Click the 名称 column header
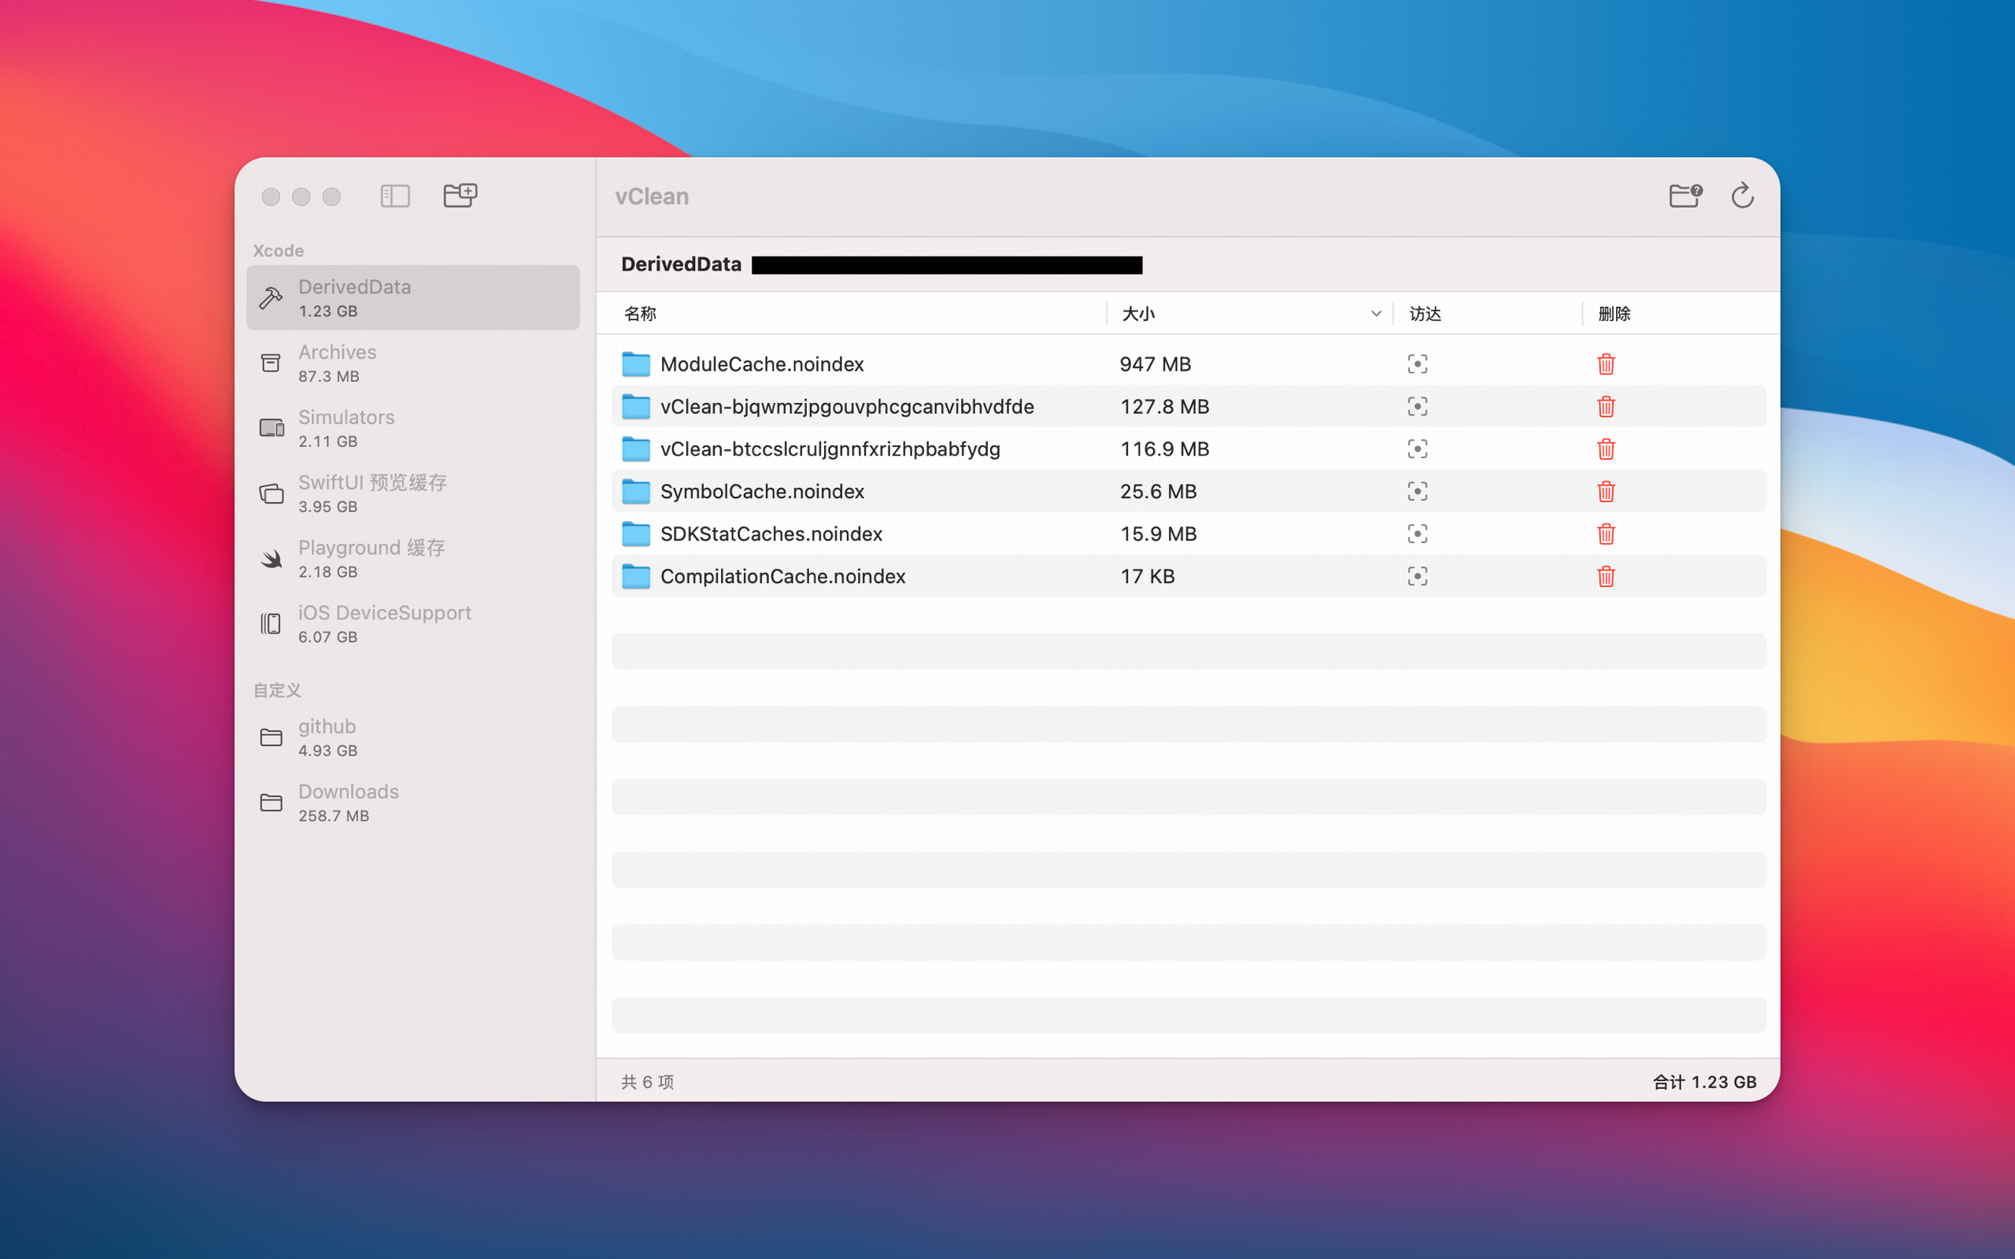Screen dimensions: 2015x1259 click(x=639, y=313)
